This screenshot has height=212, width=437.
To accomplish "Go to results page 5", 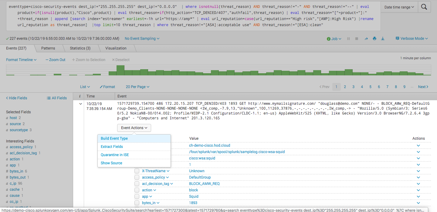I will point(370,87).
